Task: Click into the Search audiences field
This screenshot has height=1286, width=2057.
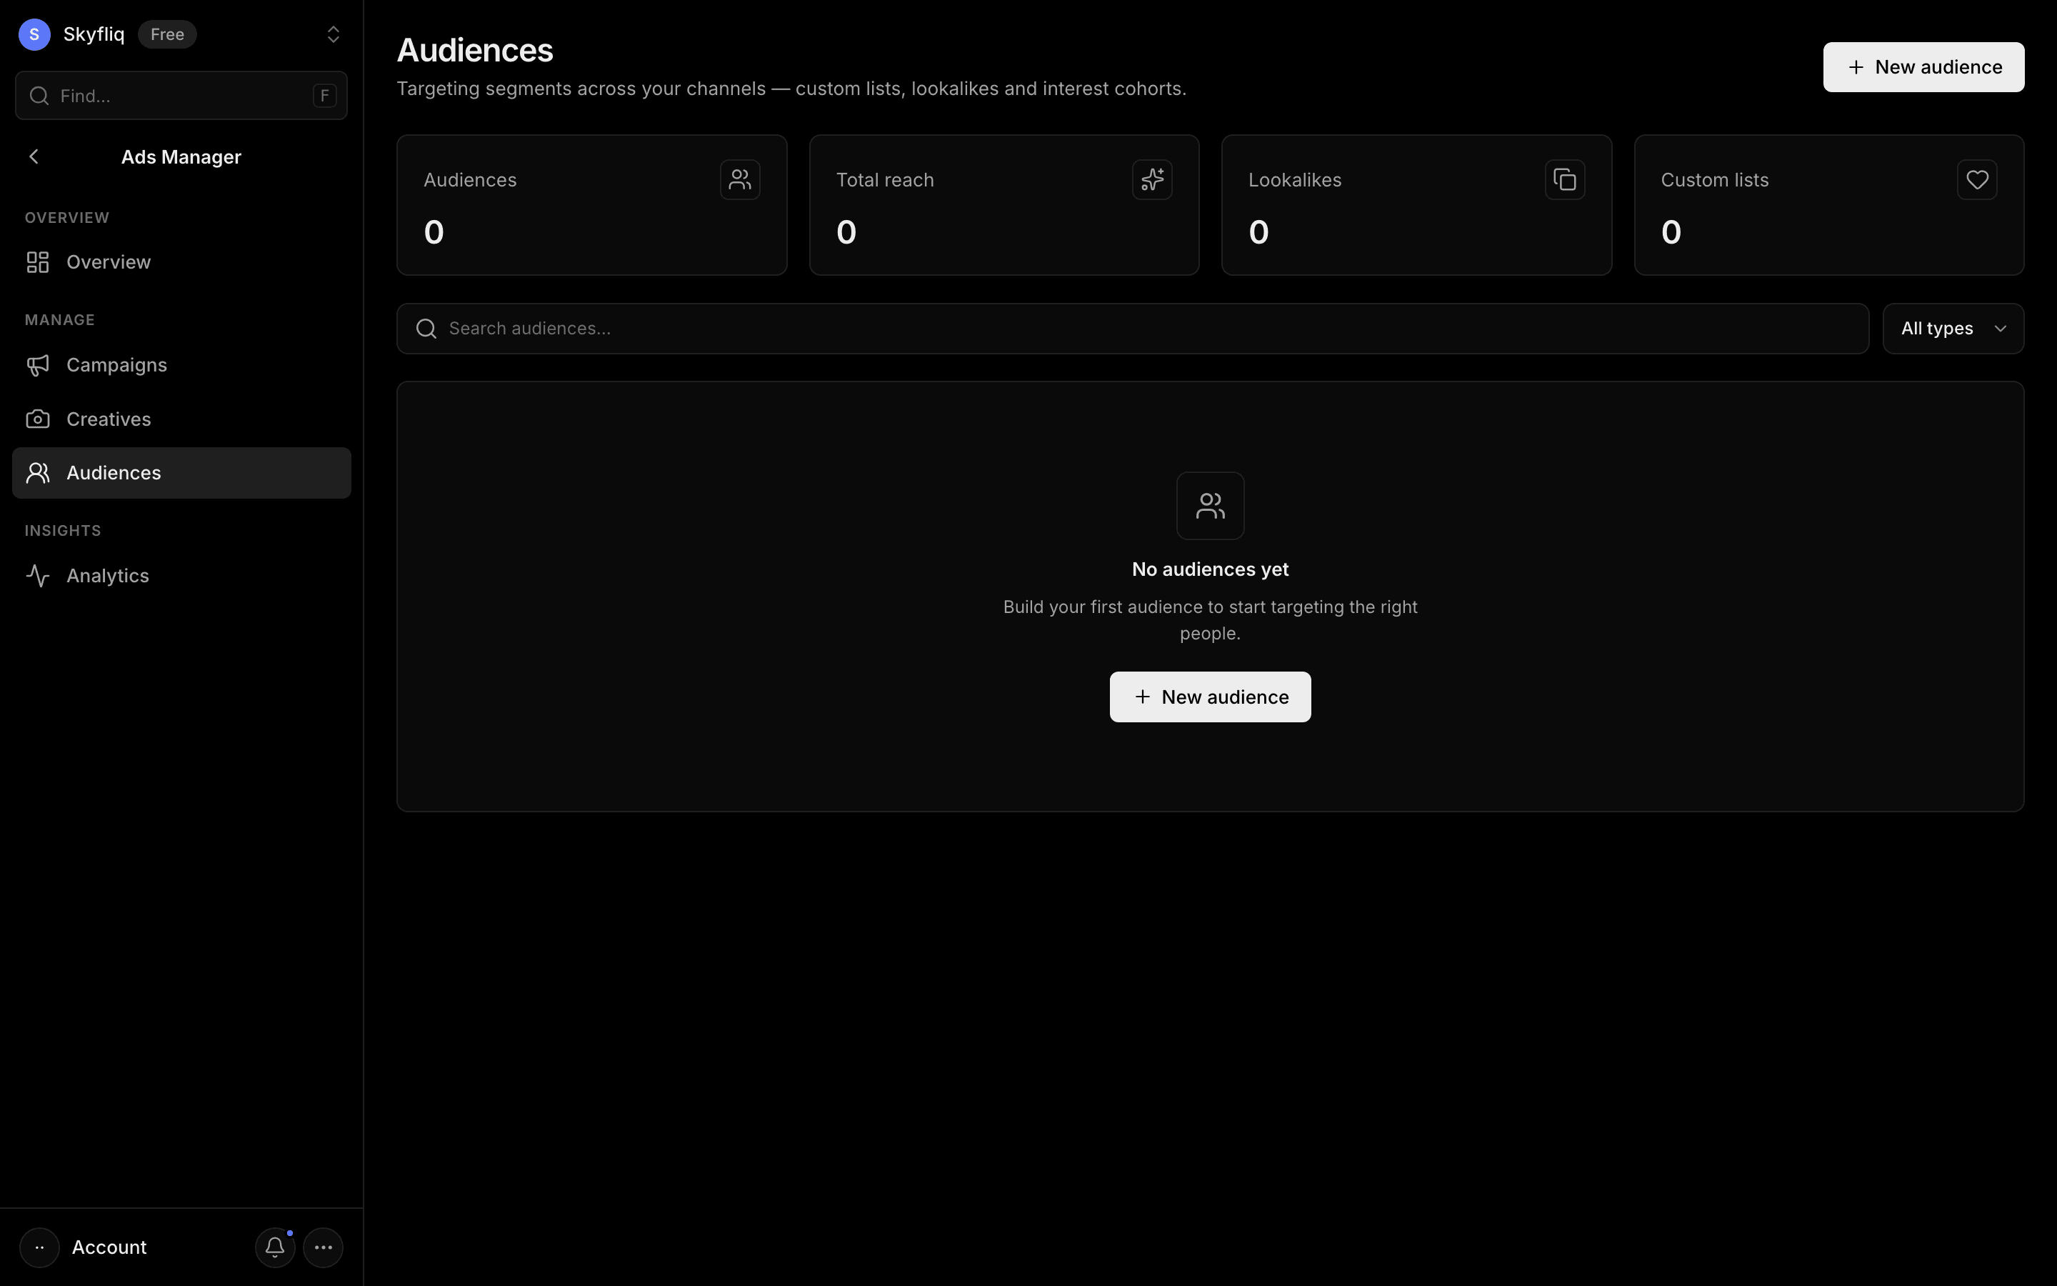Action: click(x=1132, y=329)
